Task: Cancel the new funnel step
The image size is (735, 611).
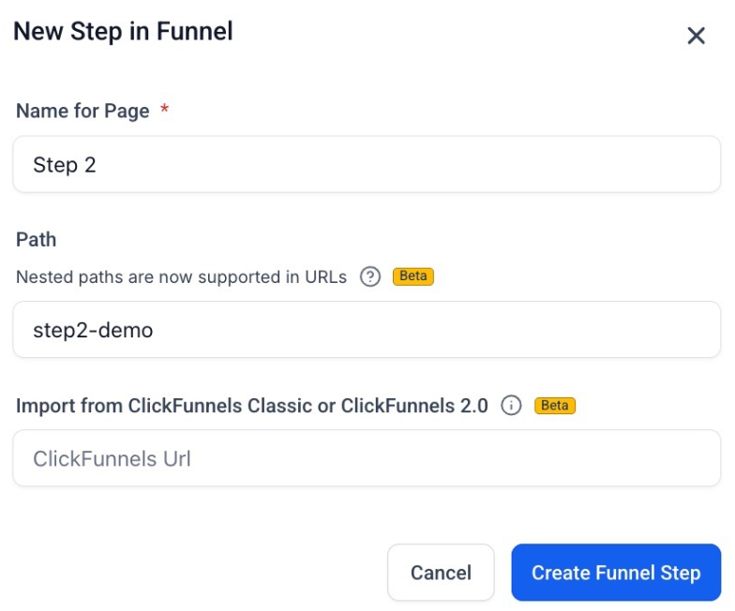Action: coord(441,573)
